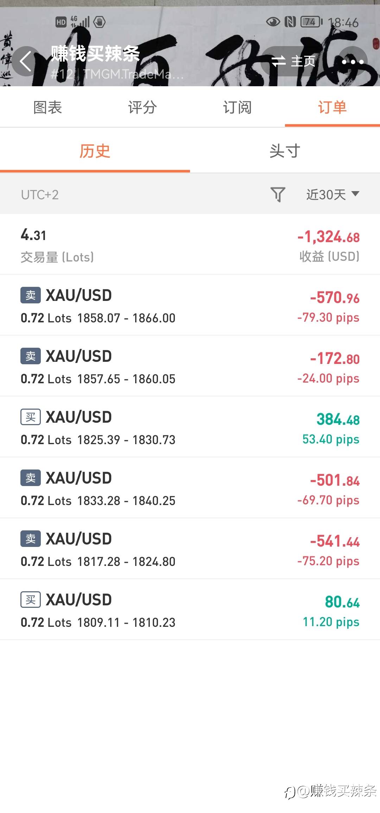Tap the 赚钱买辣条 profile name

coord(95,54)
